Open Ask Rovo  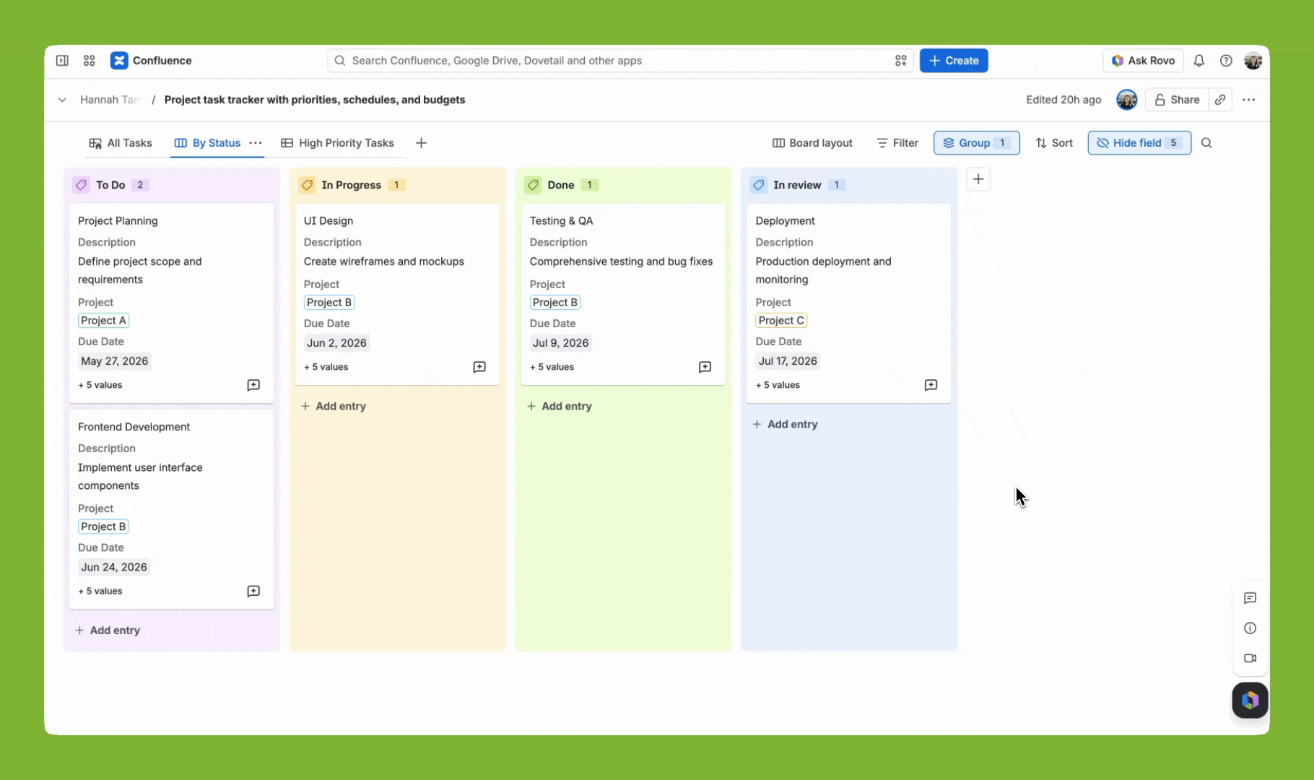(1143, 61)
